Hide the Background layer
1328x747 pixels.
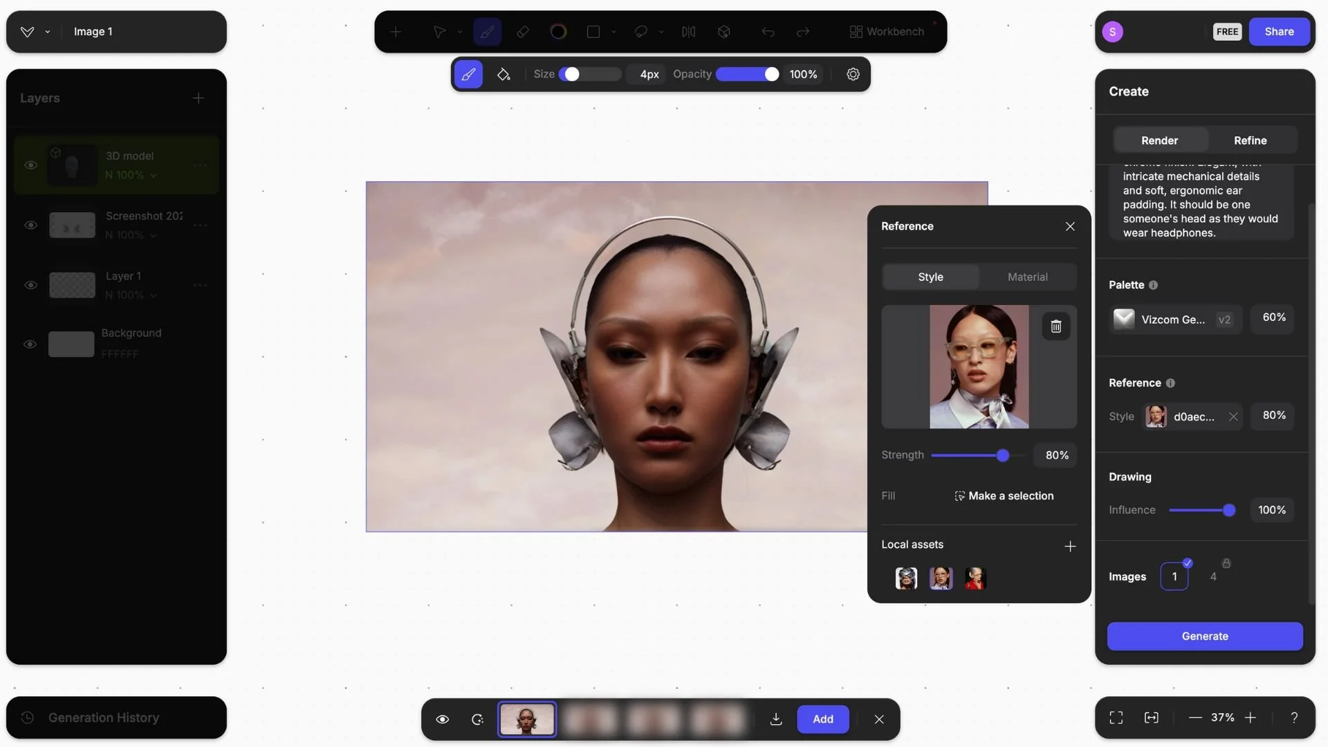coord(30,344)
